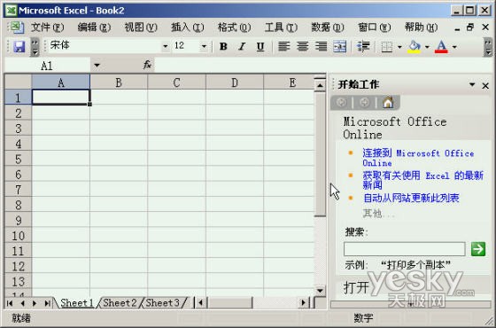Select column A header
The height and width of the screenshot is (328, 496).
[x=61, y=82]
